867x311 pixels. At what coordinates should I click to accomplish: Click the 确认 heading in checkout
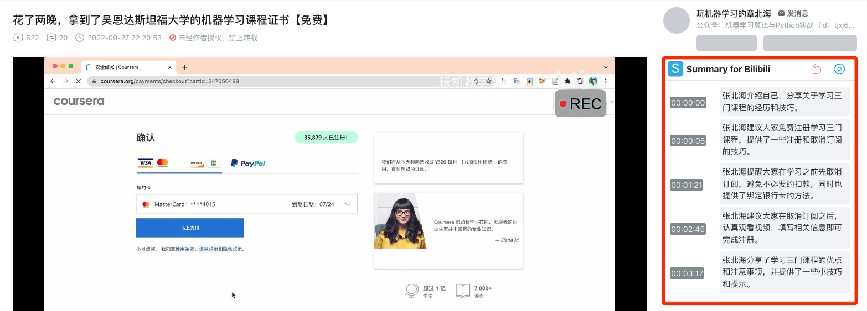[x=146, y=138]
